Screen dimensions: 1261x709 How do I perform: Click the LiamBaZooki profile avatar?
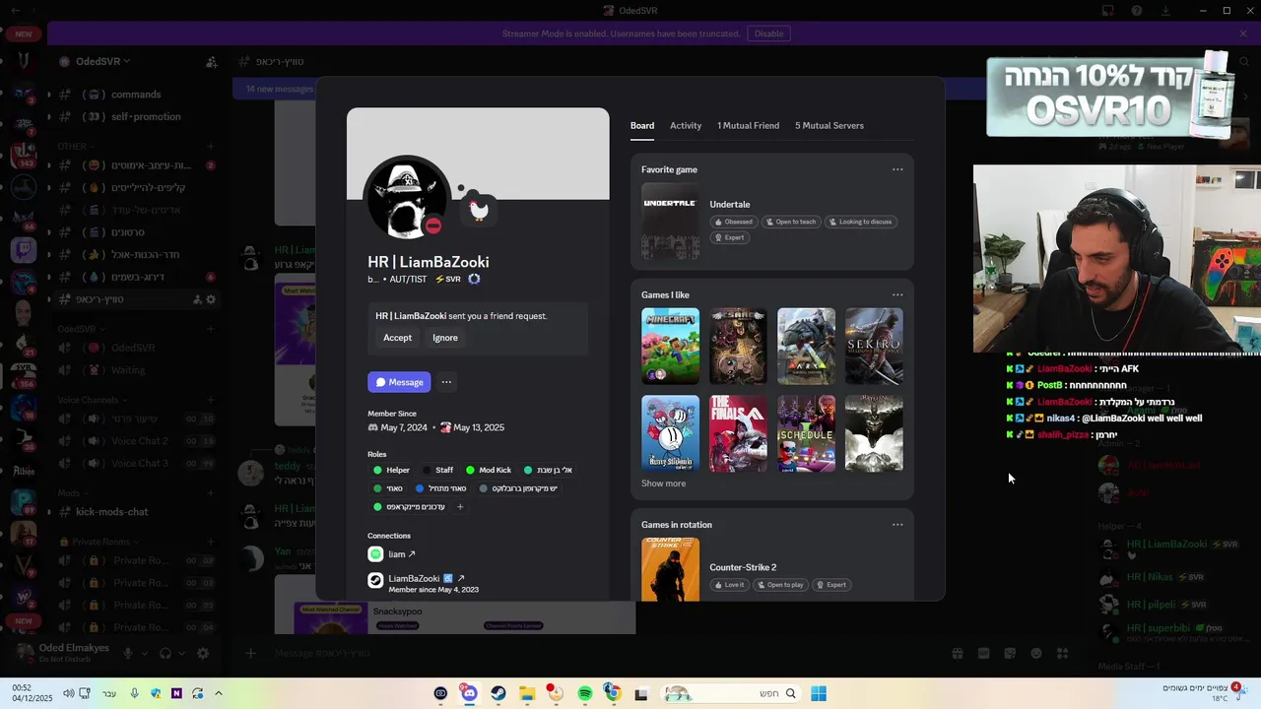tap(407, 197)
